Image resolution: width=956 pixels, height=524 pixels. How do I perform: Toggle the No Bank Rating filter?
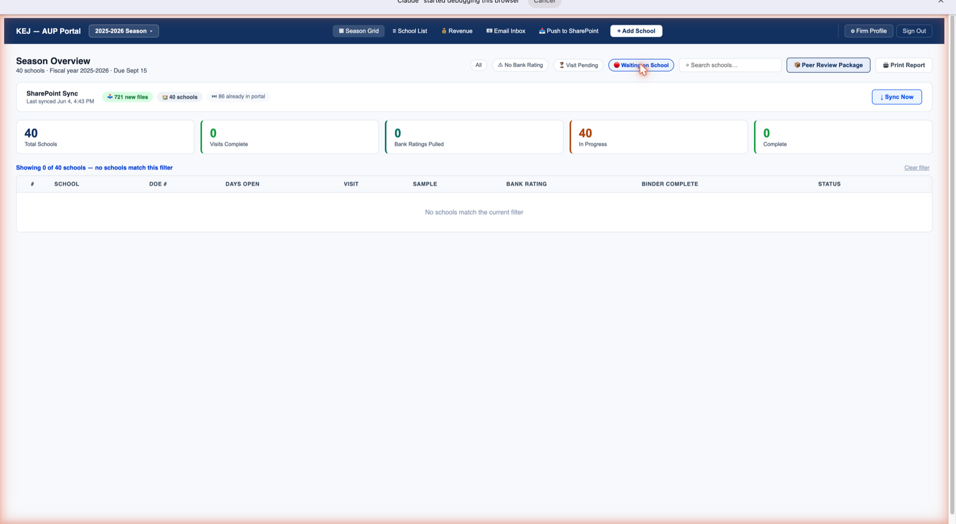coord(520,65)
